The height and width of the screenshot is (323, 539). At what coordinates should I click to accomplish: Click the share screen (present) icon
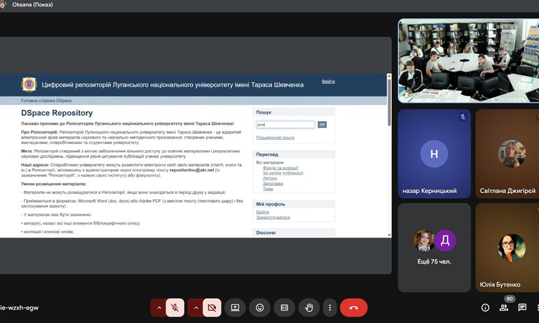[x=235, y=307]
